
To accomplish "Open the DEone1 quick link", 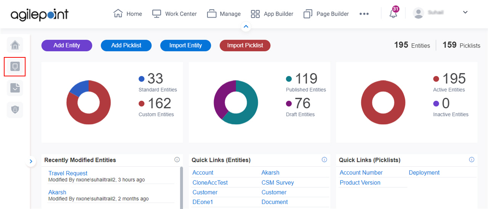I will (203, 202).
